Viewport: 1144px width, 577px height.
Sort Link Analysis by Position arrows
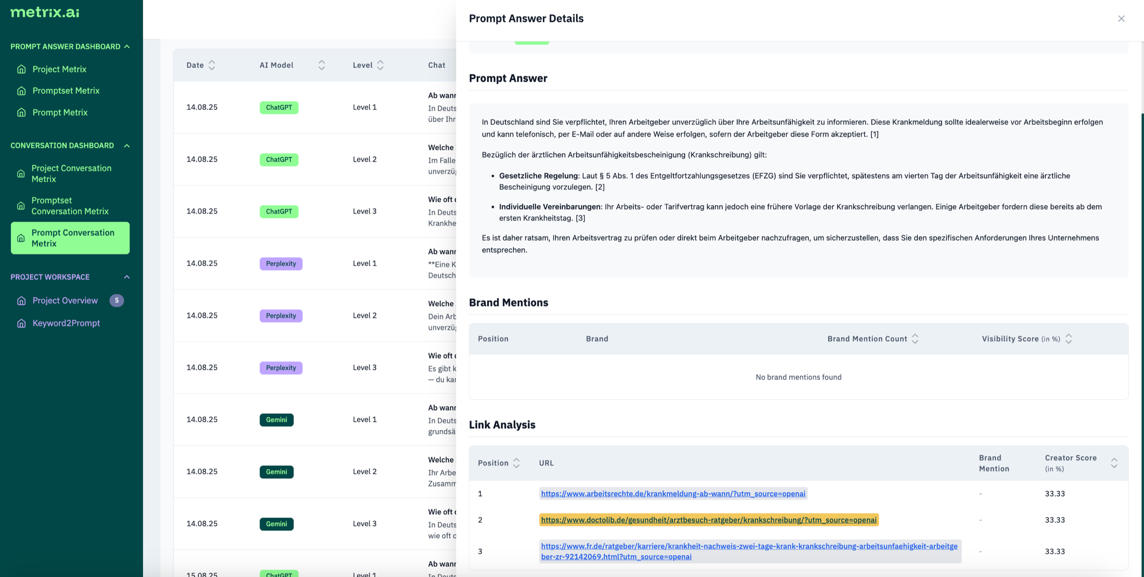(x=516, y=463)
